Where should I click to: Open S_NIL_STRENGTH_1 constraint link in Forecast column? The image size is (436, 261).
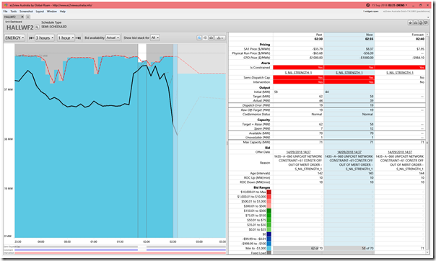click(400, 73)
